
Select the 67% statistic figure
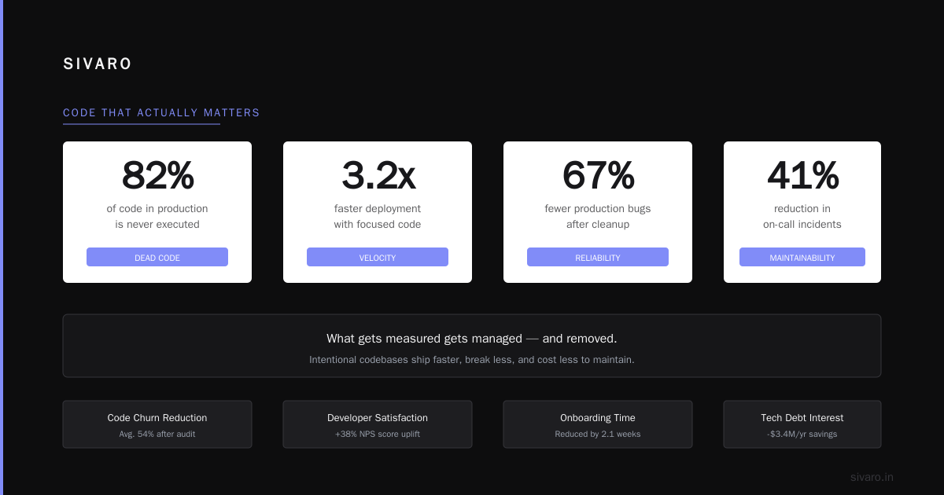tap(598, 175)
